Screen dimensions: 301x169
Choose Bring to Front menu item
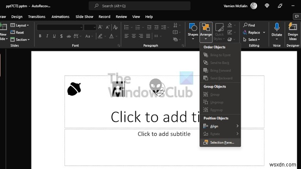coord(220,55)
